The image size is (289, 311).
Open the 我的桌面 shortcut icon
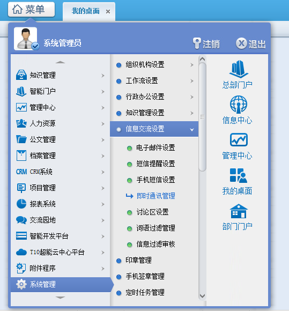tap(239, 175)
